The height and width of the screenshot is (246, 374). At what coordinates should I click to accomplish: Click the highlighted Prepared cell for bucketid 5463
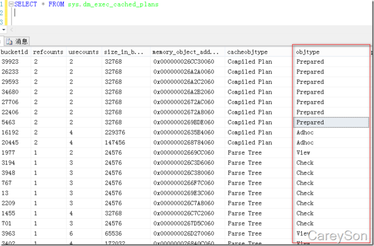pos(331,122)
